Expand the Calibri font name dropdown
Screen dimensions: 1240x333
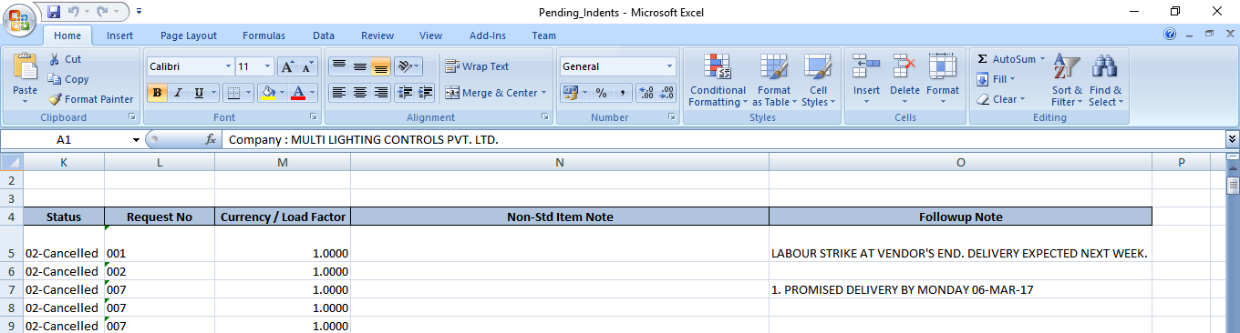[x=228, y=66]
